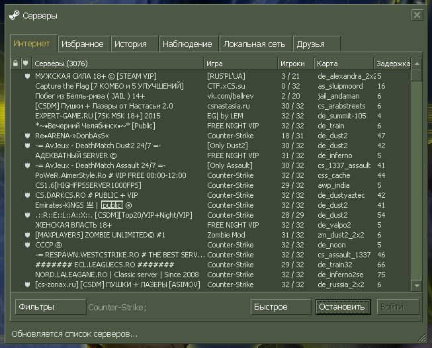Select ЖЕНСКАЯ ВЛАСТЬ 18+ server
The image size is (432, 348).
(x=210, y=225)
